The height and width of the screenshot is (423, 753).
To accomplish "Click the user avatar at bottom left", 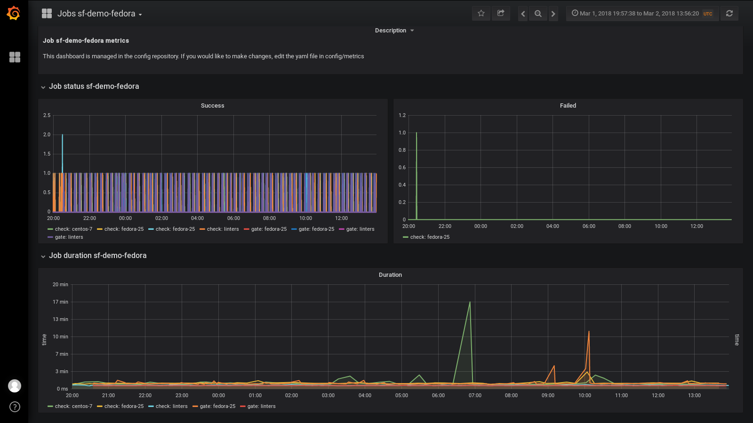I will pyautogui.click(x=15, y=386).
